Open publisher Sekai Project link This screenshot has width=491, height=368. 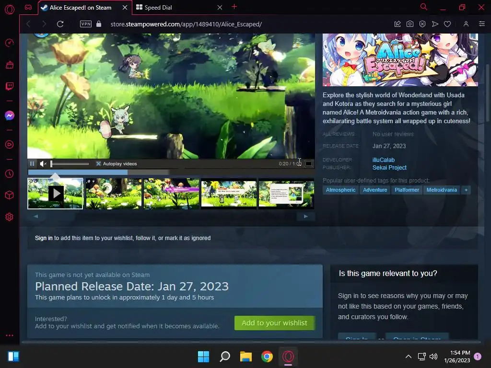389,168
